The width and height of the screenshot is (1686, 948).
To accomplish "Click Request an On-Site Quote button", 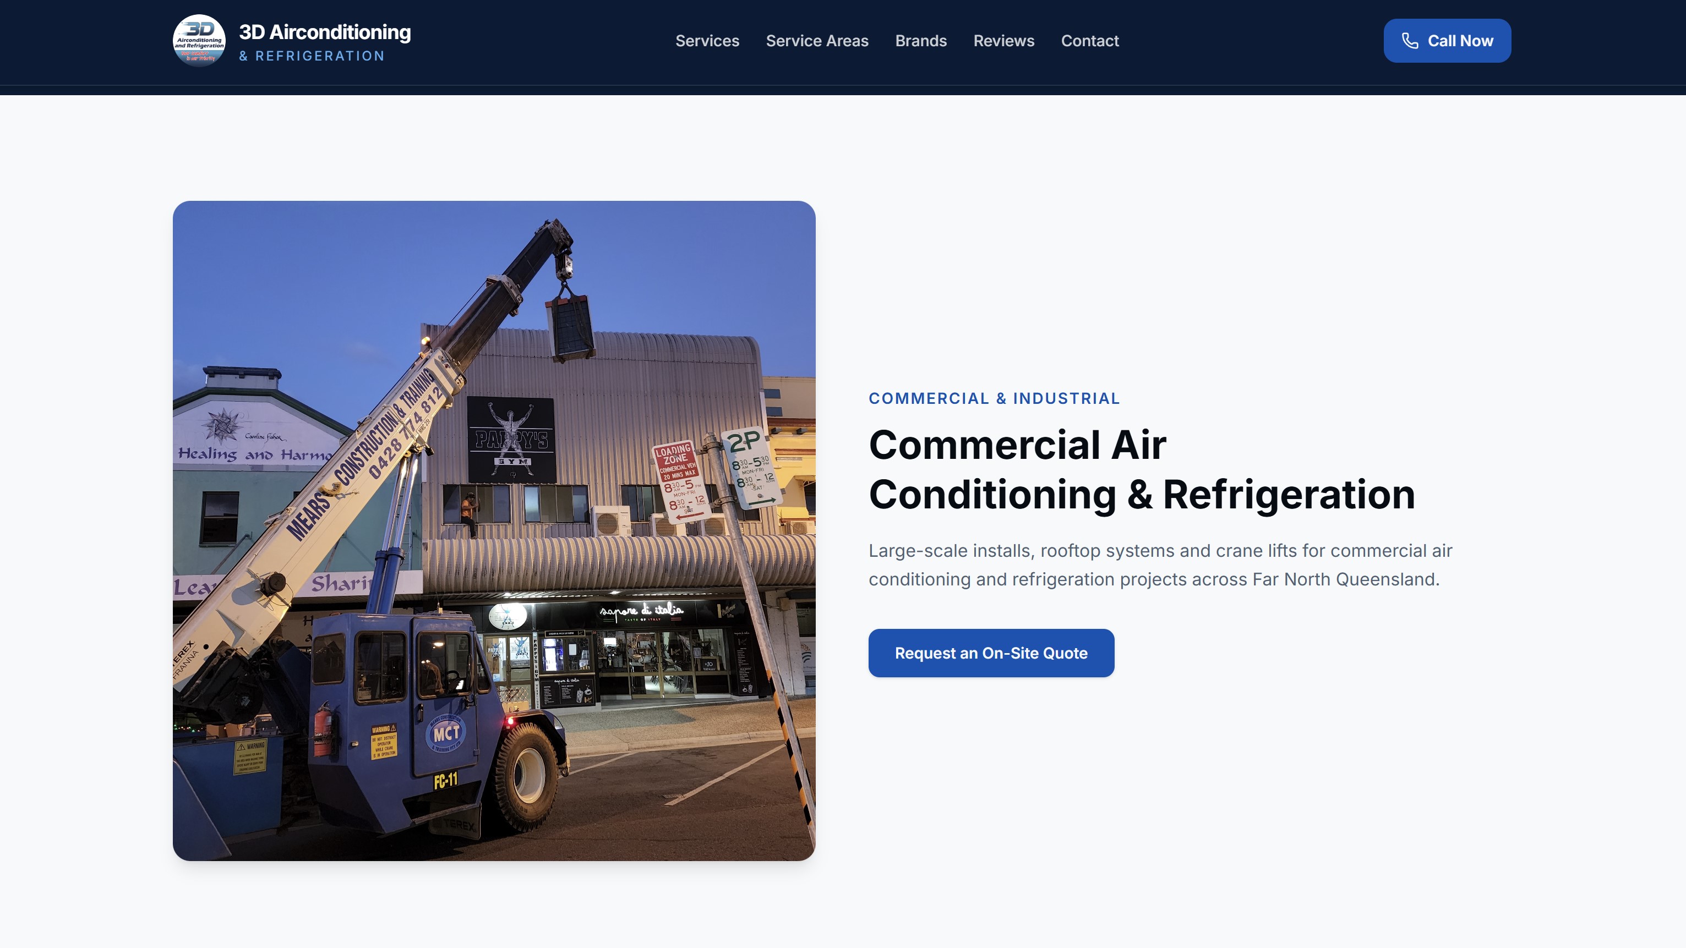I will [x=990, y=653].
